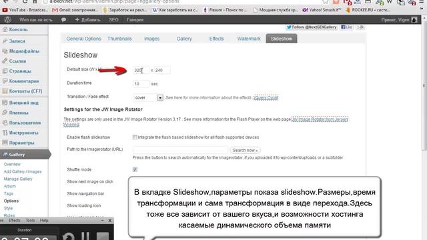Open YouTube bookmark in bookmarks bar
The width and height of the screenshot is (427, 240).
pyautogui.click(x=25, y=10)
